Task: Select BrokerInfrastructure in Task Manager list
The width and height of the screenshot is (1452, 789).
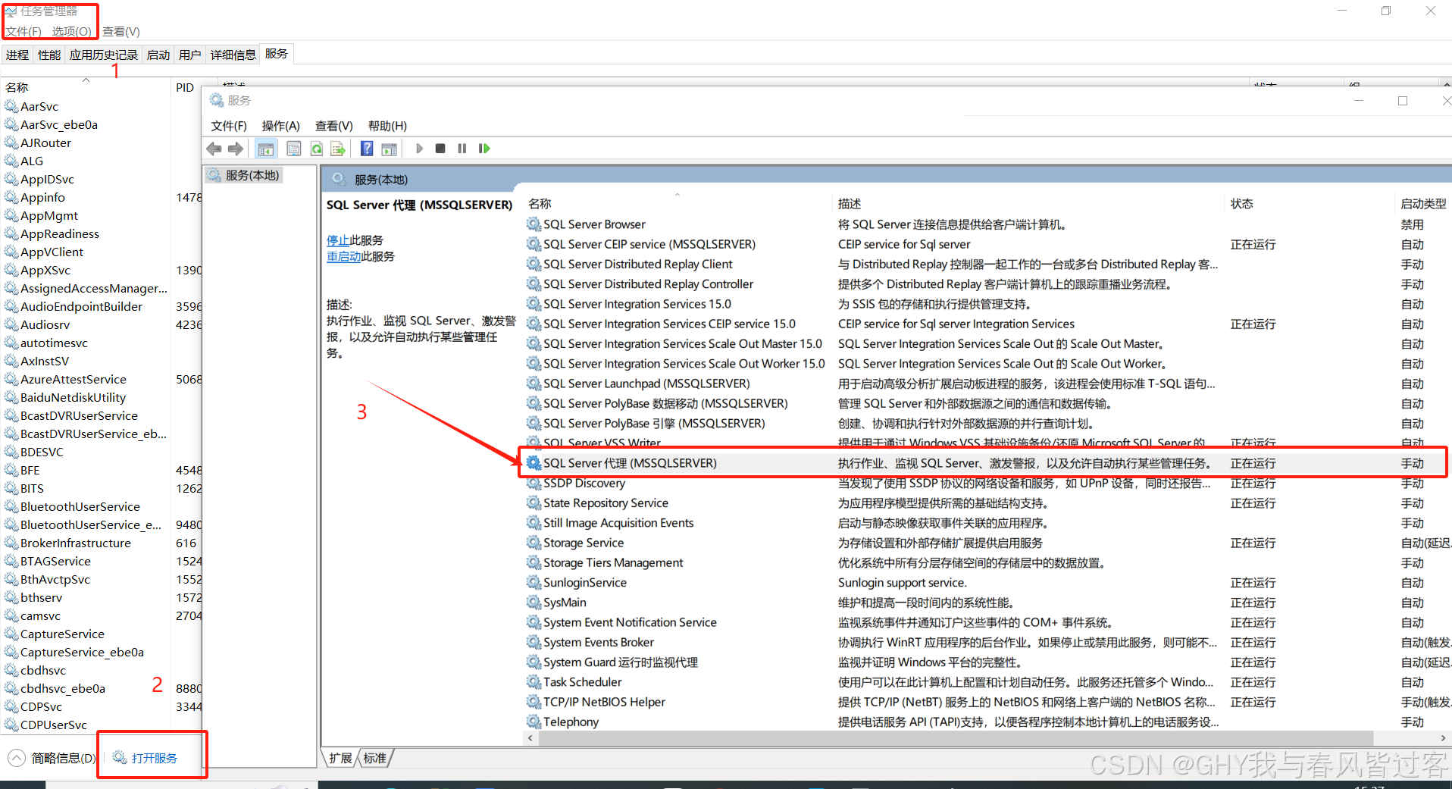Action: click(x=102, y=543)
